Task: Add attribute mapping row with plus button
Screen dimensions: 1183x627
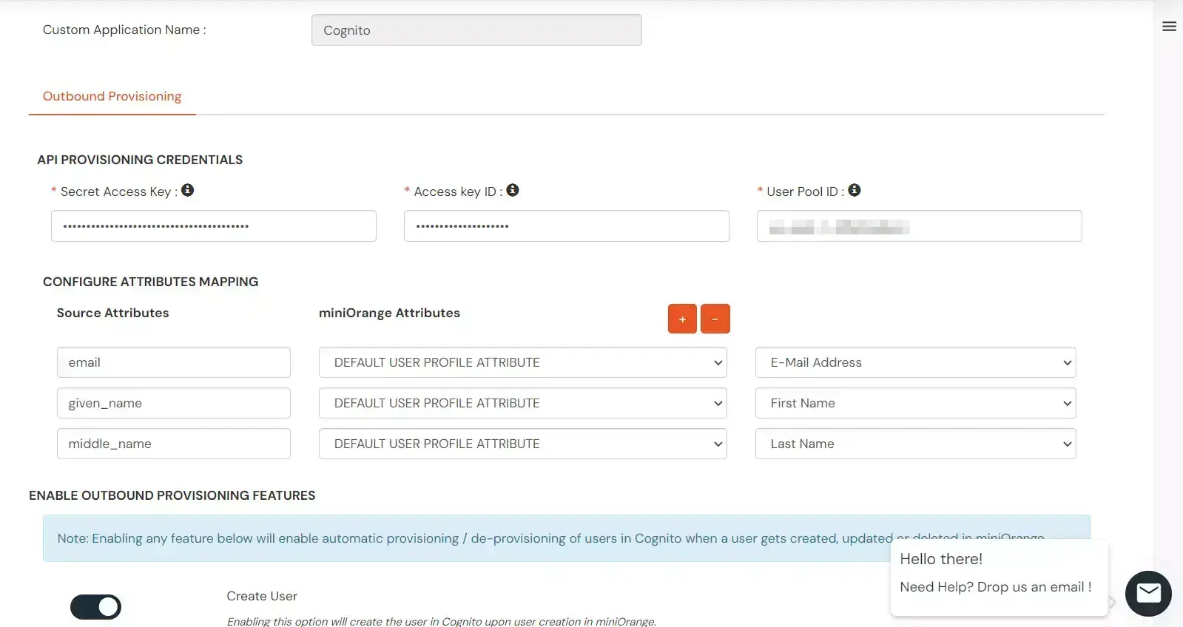Action: (682, 319)
